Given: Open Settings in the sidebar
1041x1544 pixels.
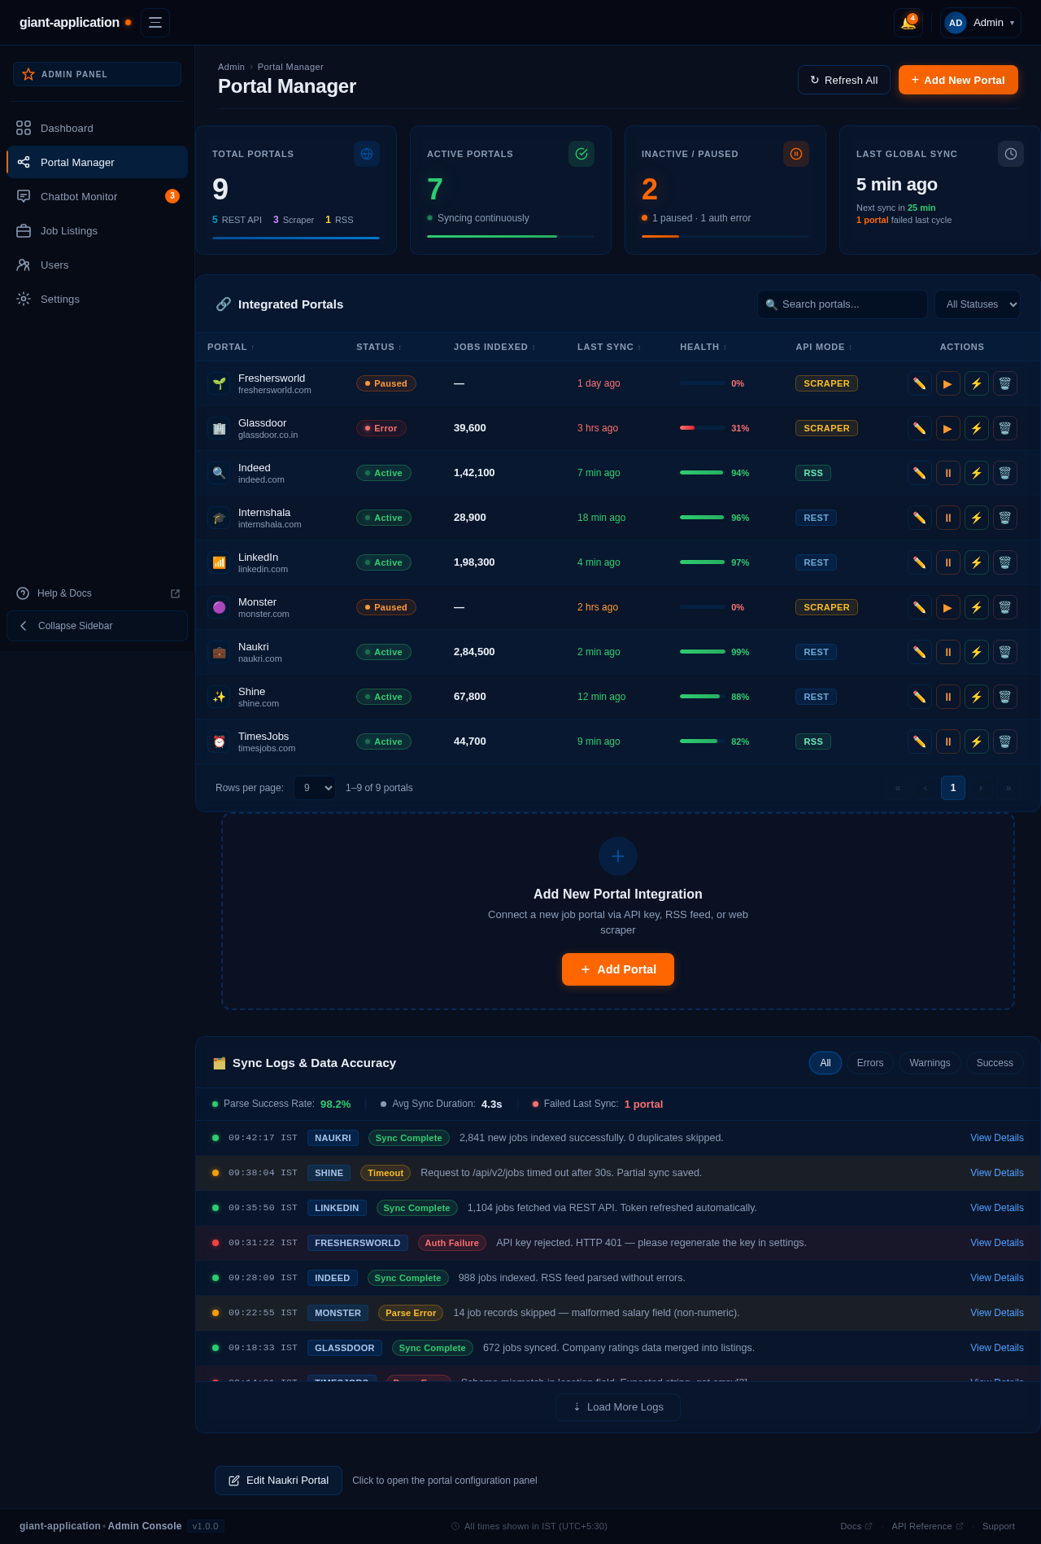Looking at the screenshot, I should tap(97, 300).
